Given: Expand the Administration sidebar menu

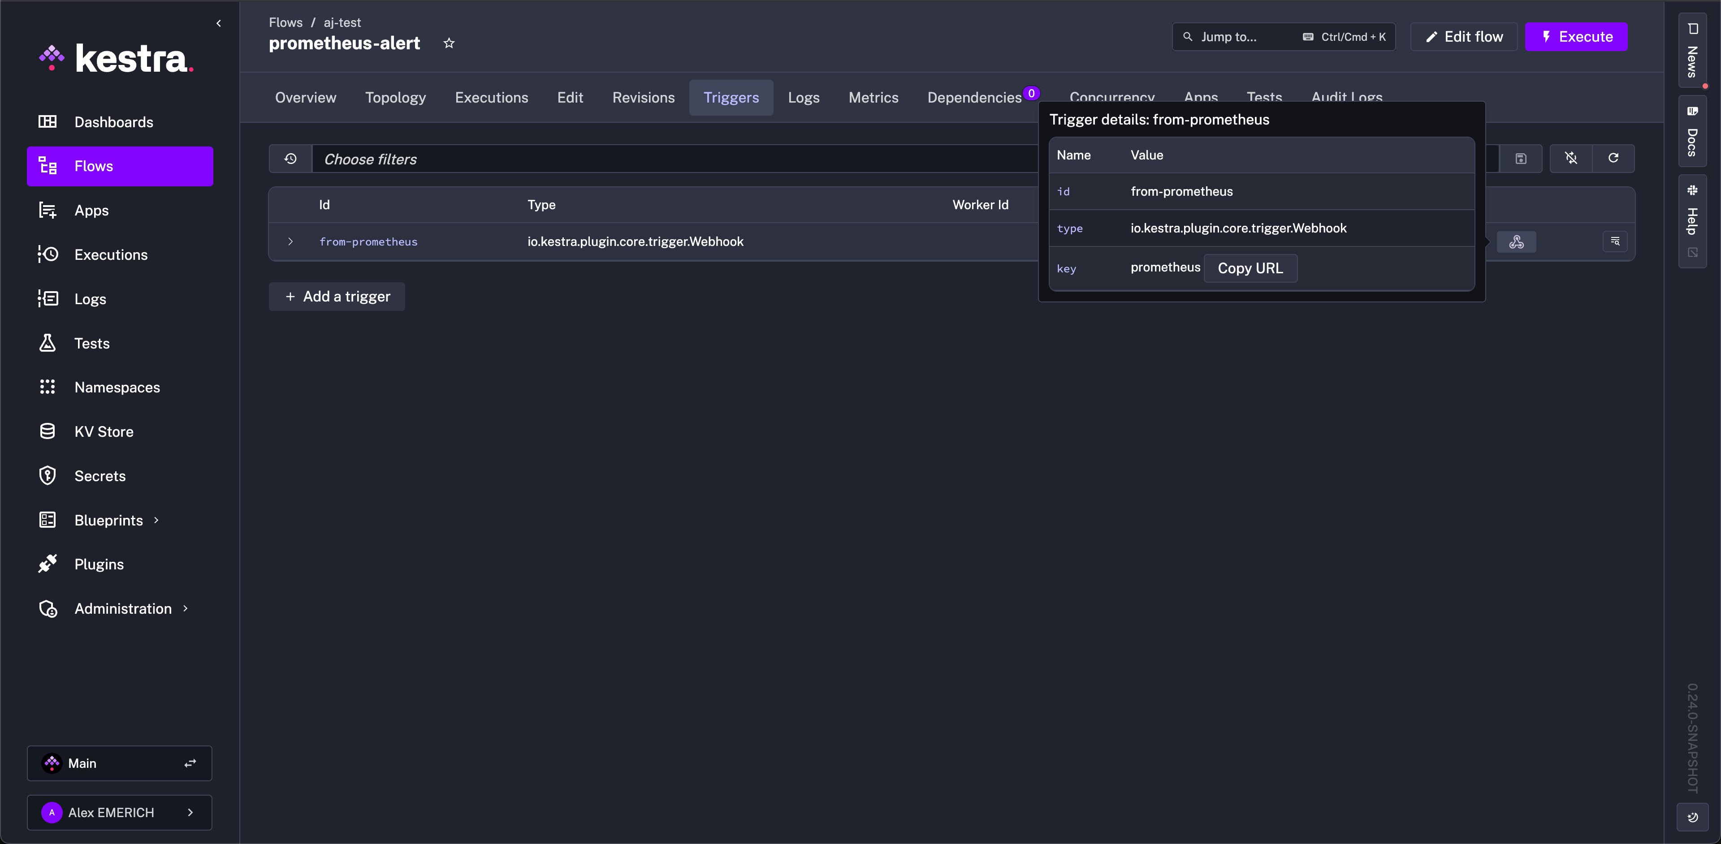Looking at the screenshot, I should (124, 608).
